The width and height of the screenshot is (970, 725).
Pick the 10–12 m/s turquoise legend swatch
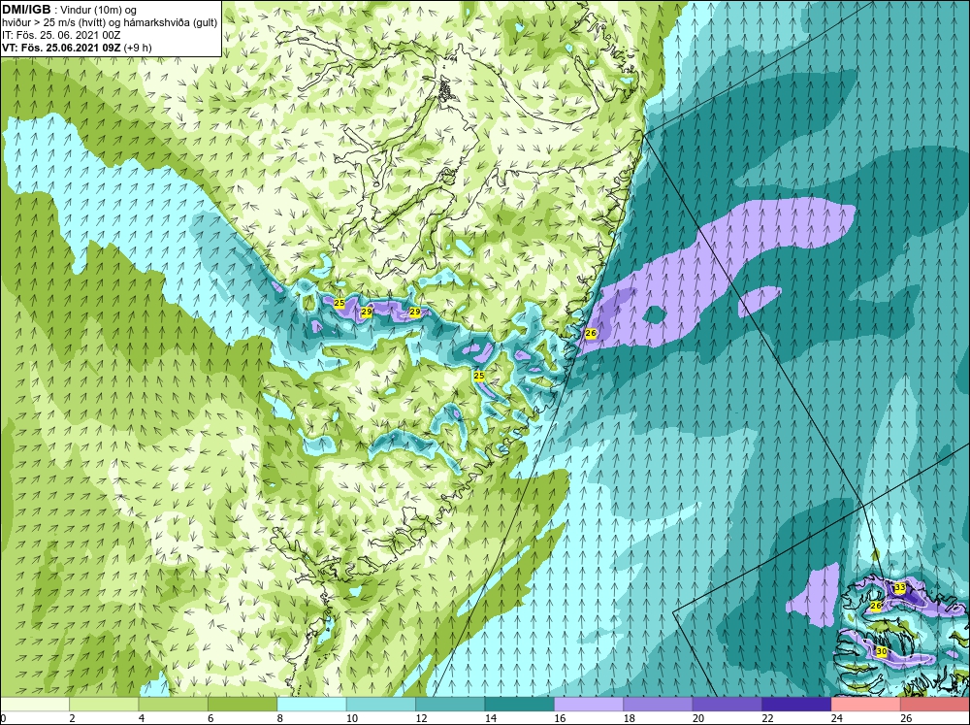(x=381, y=704)
